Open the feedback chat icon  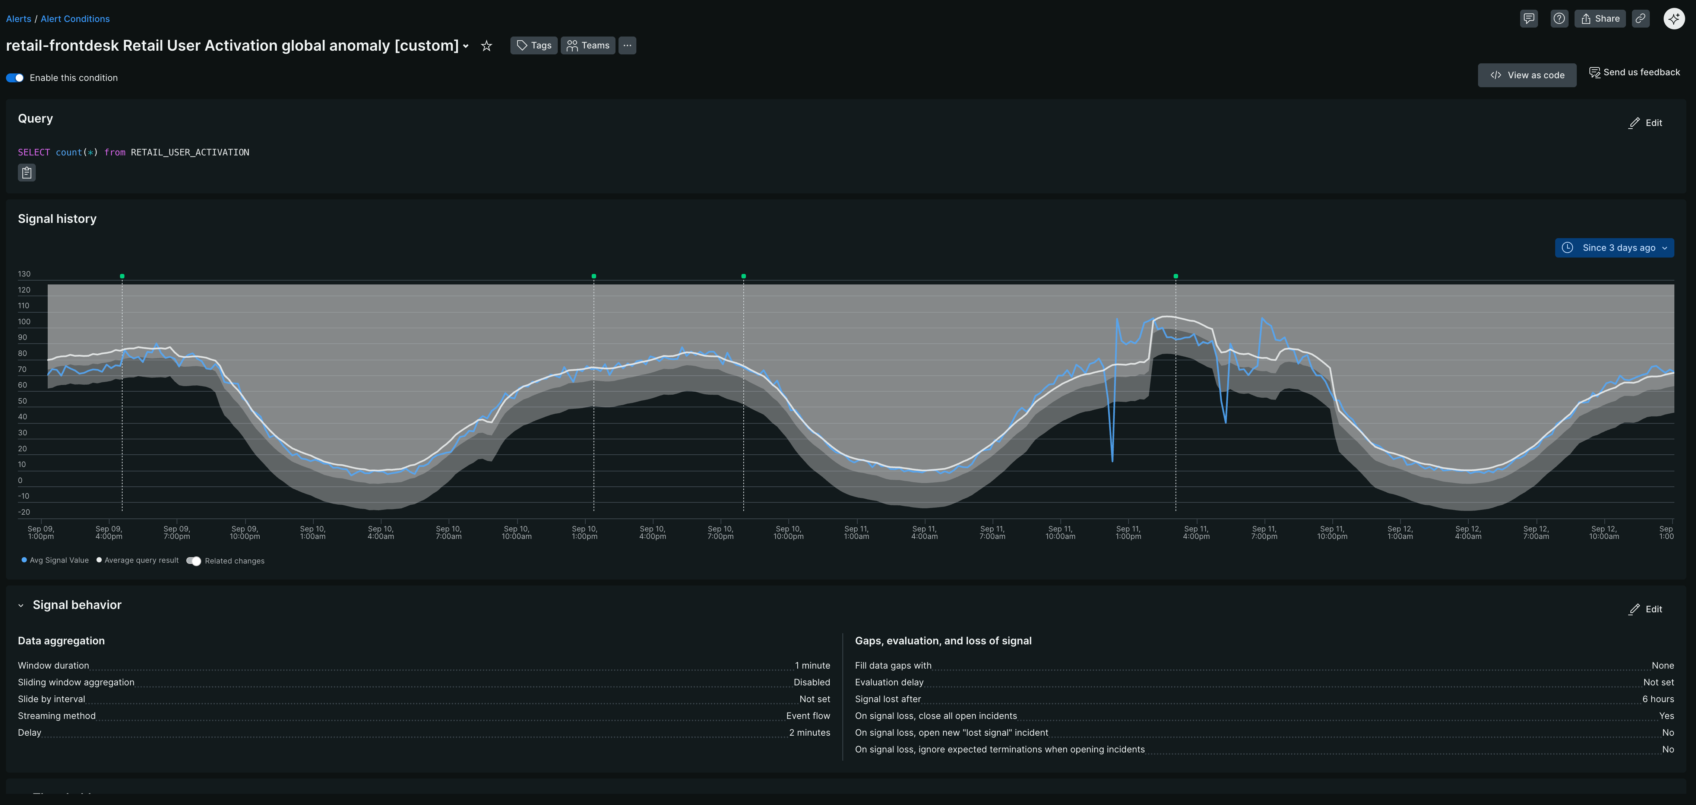pos(1529,18)
